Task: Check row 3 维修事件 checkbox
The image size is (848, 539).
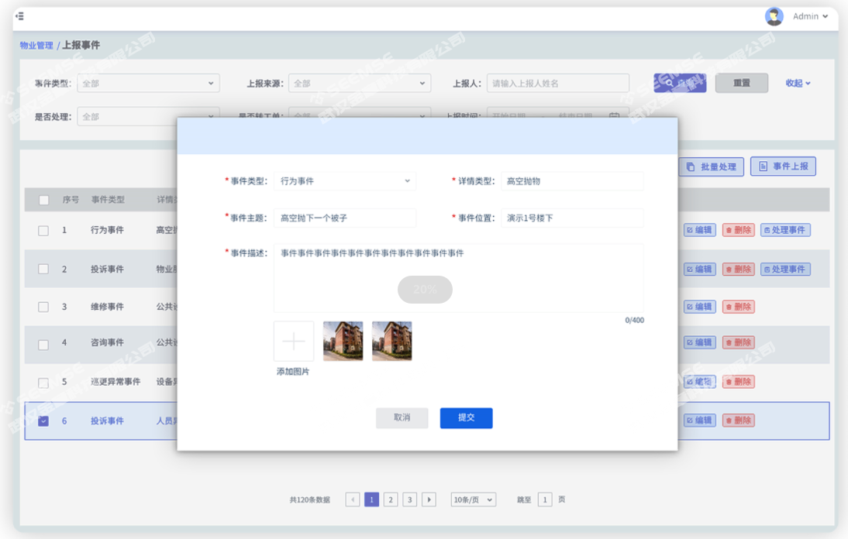Action: 43,307
